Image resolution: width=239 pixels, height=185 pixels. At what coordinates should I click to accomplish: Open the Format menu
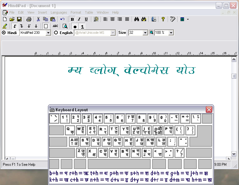[x=76, y=12]
